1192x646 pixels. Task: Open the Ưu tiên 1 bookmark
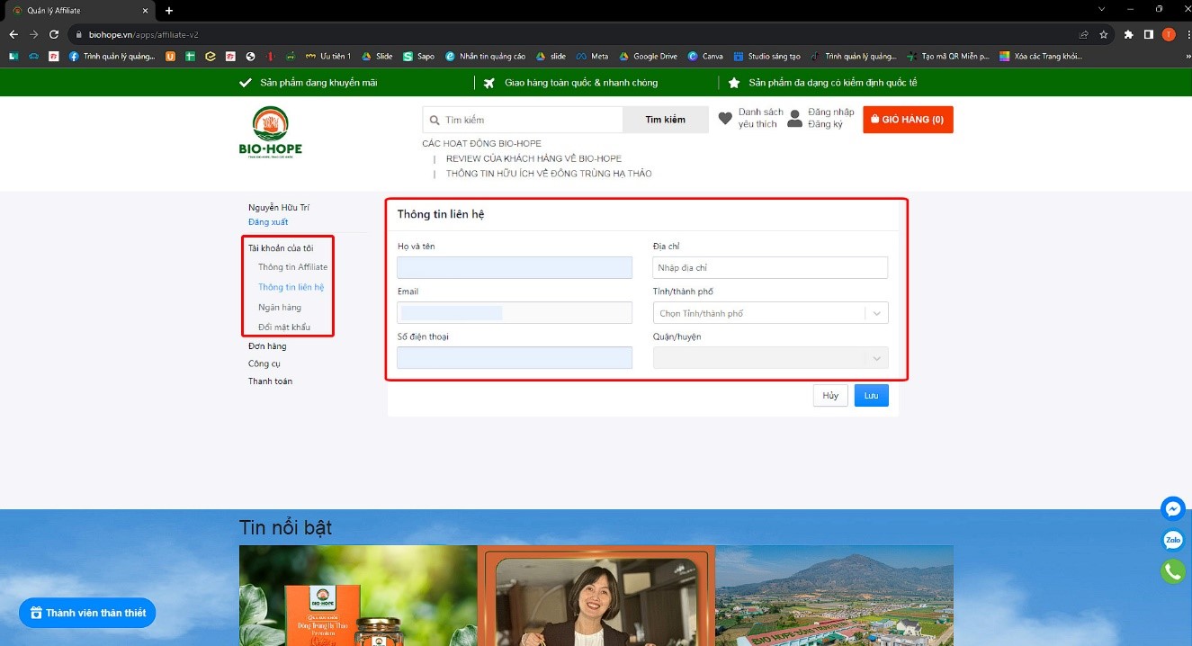(328, 56)
